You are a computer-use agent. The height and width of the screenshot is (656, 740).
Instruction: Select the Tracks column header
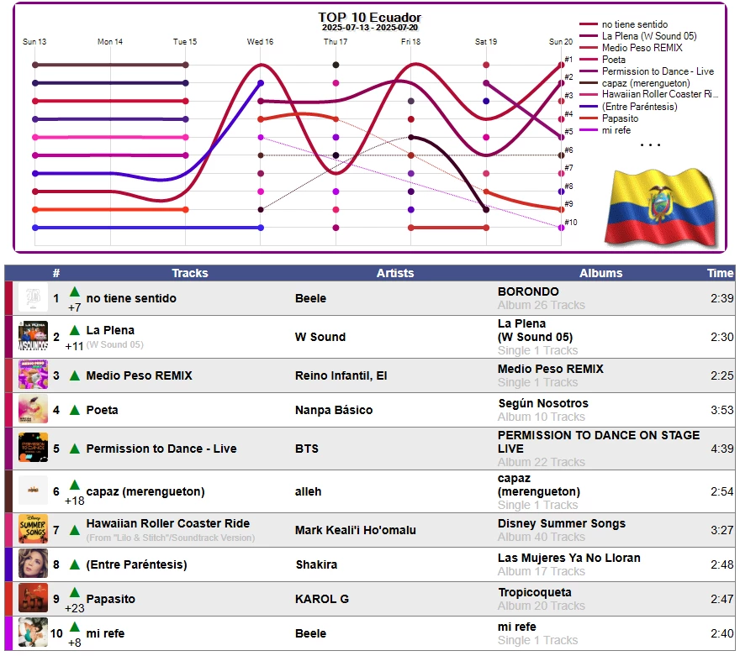[x=190, y=273]
